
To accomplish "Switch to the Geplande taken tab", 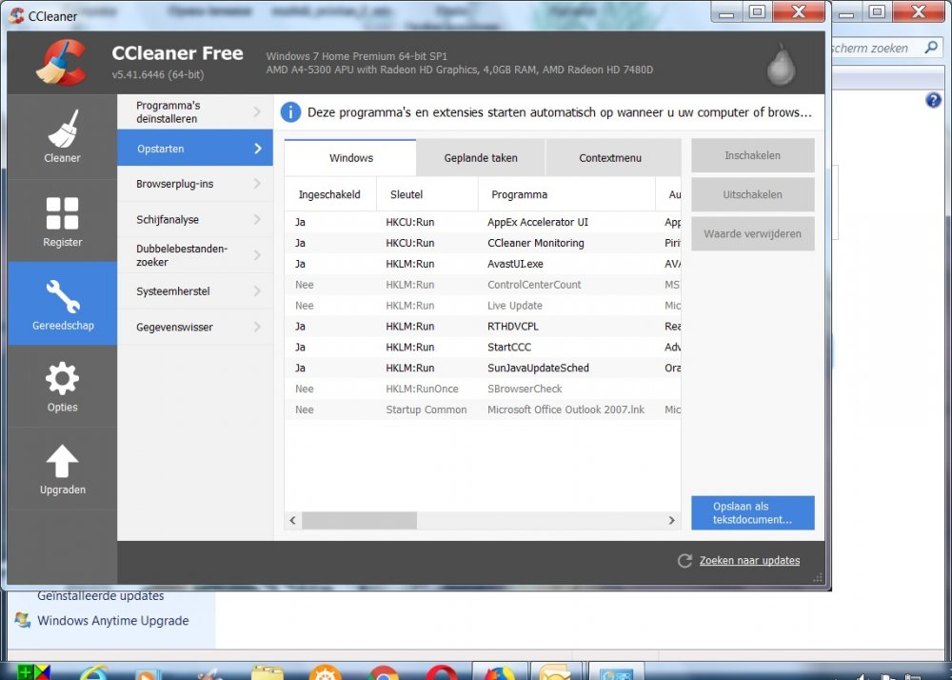I will tap(481, 158).
